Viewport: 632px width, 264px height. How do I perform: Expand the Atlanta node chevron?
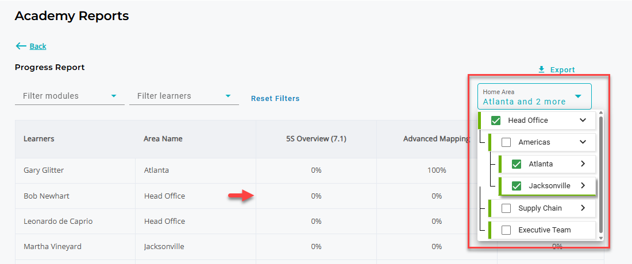point(583,164)
